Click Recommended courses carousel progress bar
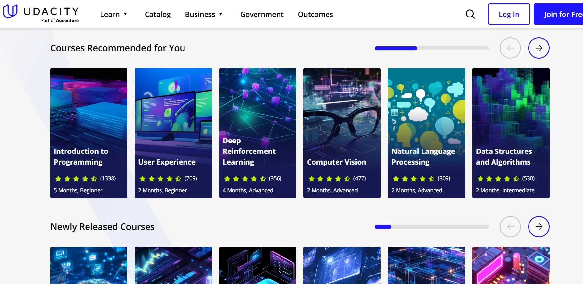The height and width of the screenshot is (284, 583). coord(432,48)
